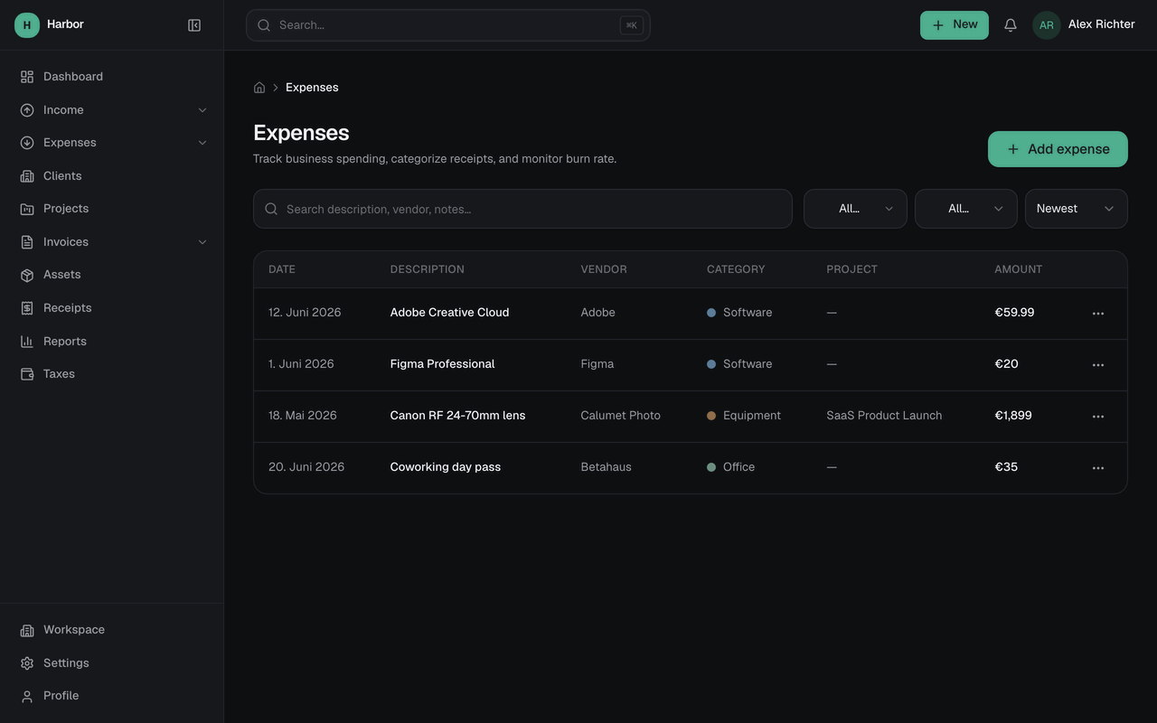Click the Invoices document icon

pos(27,242)
